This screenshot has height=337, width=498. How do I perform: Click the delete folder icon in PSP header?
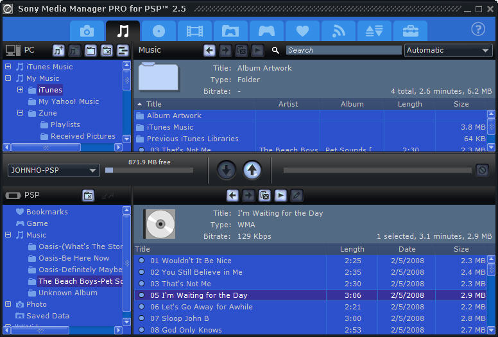[89, 195]
